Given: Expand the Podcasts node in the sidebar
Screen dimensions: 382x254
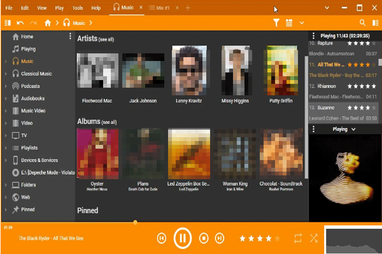Looking at the screenshot, I should click(x=6, y=86).
